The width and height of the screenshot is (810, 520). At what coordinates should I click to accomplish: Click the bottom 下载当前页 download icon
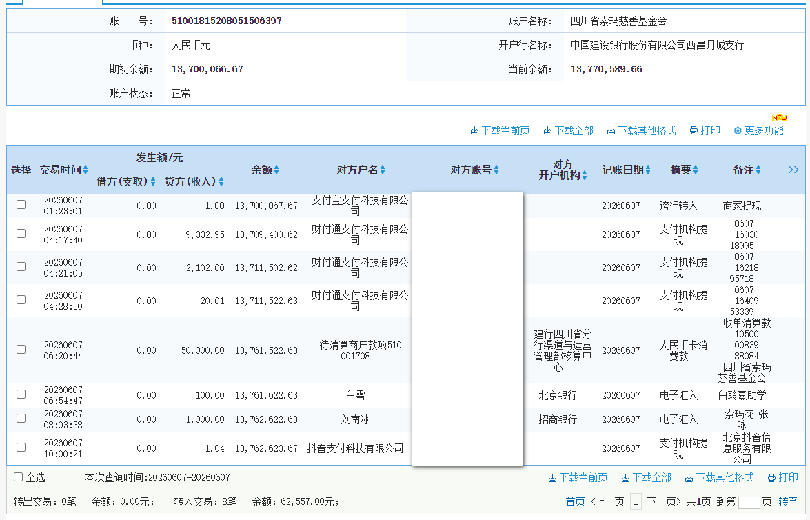click(552, 478)
